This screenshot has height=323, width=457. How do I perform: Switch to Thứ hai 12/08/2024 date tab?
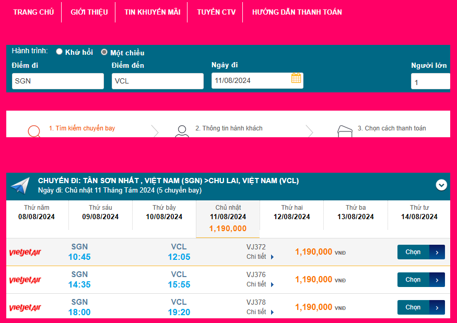[x=291, y=213]
